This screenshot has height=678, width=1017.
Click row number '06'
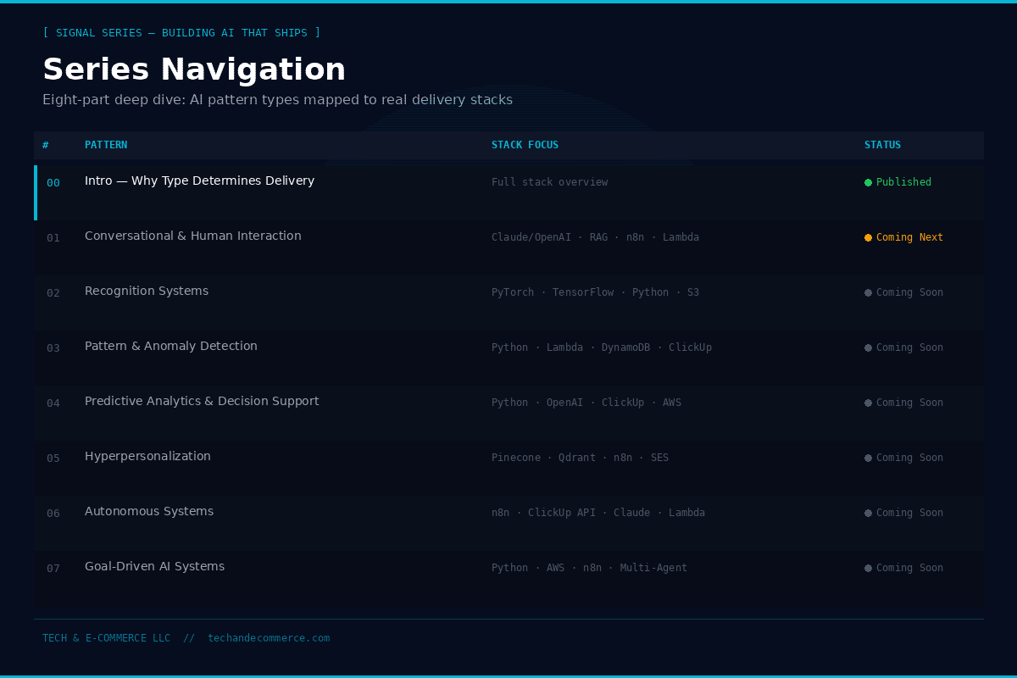53,514
